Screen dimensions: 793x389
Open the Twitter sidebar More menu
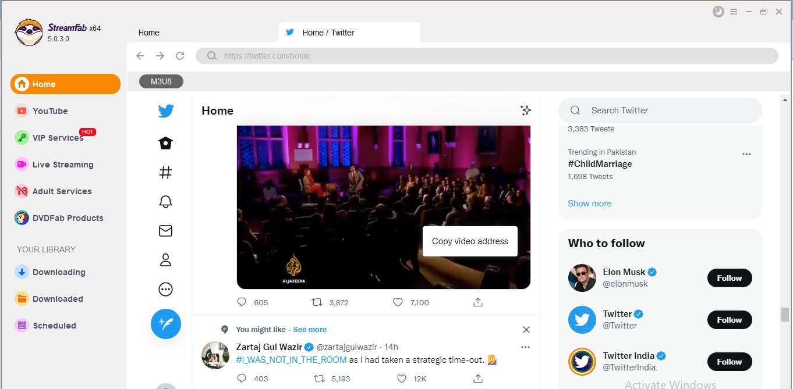[165, 289]
